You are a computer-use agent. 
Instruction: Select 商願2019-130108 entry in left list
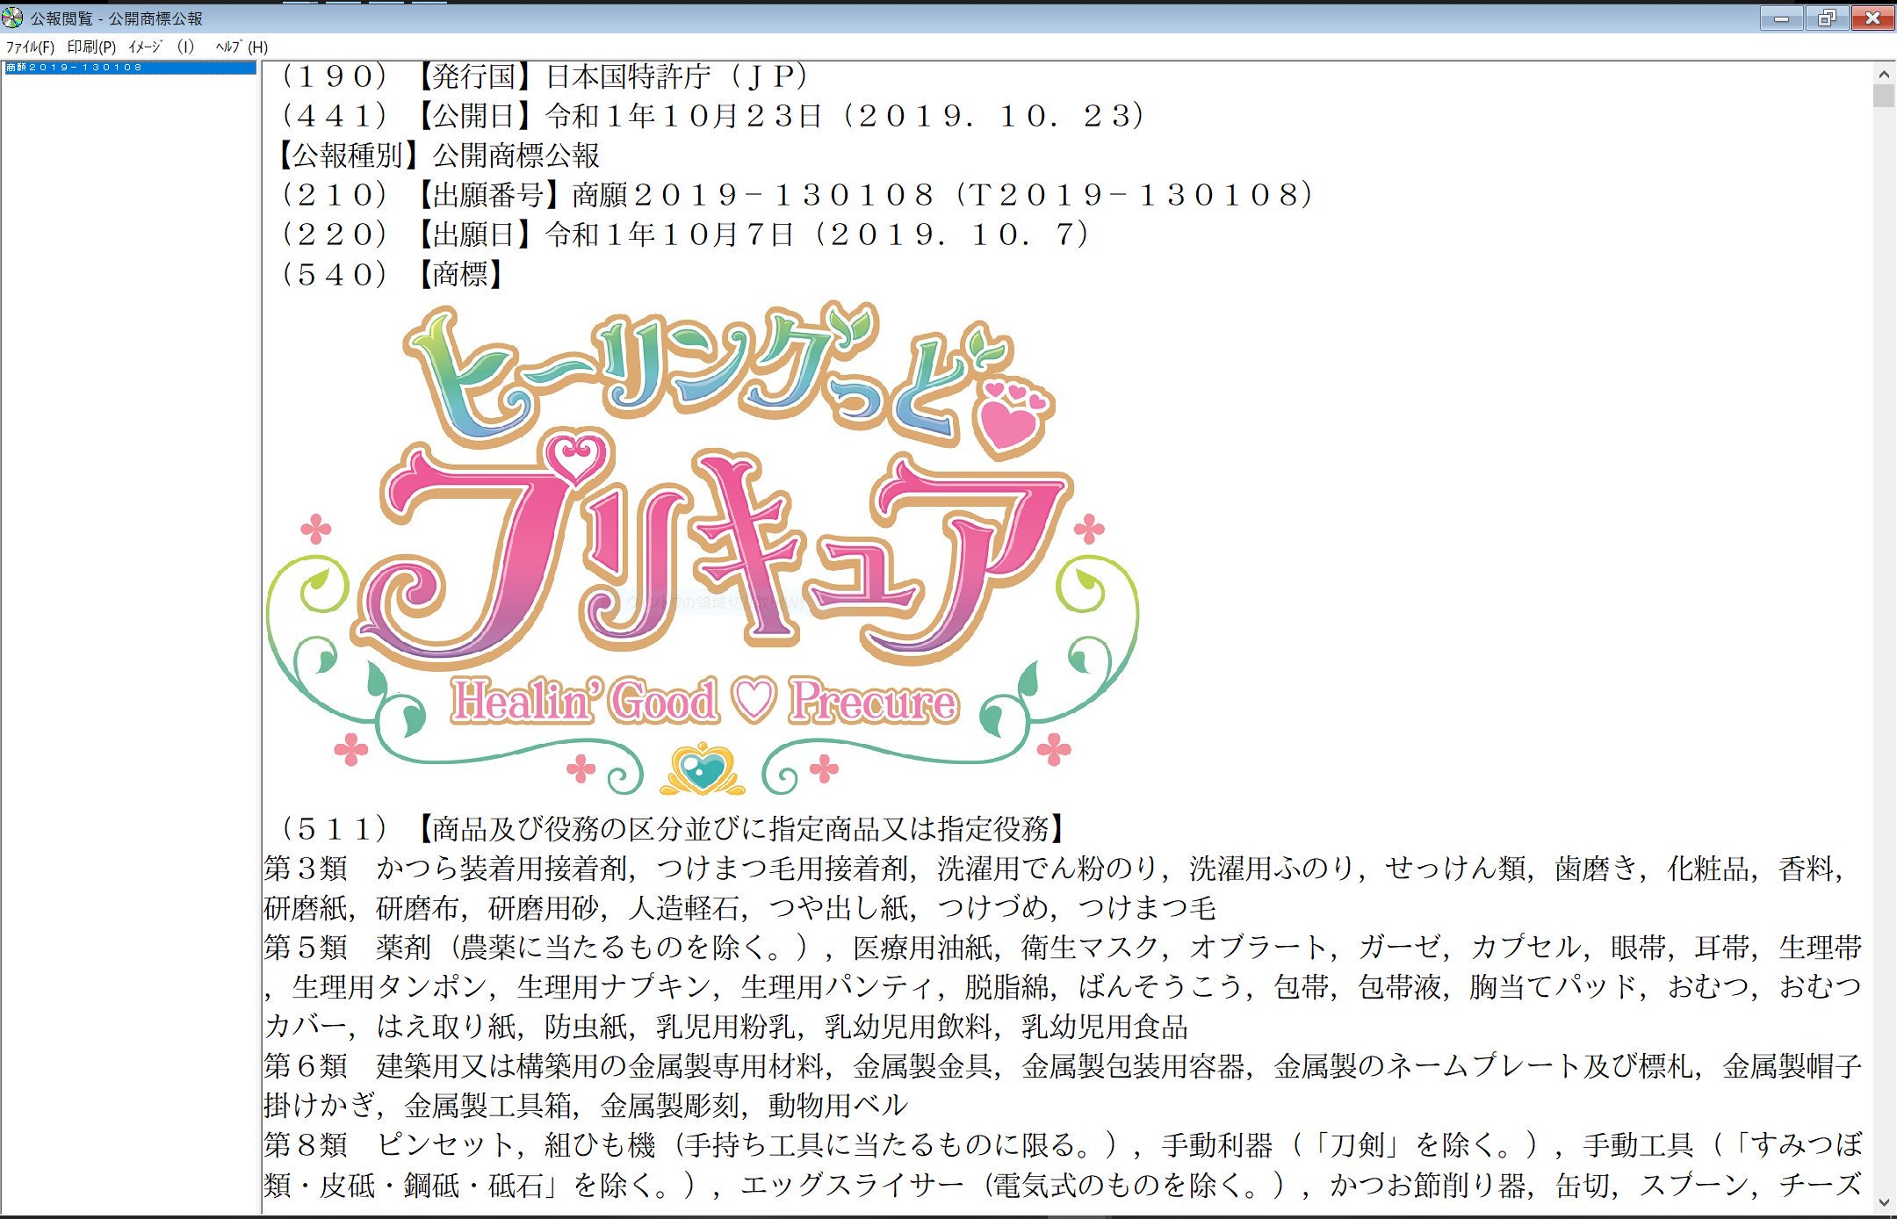point(75,68)
